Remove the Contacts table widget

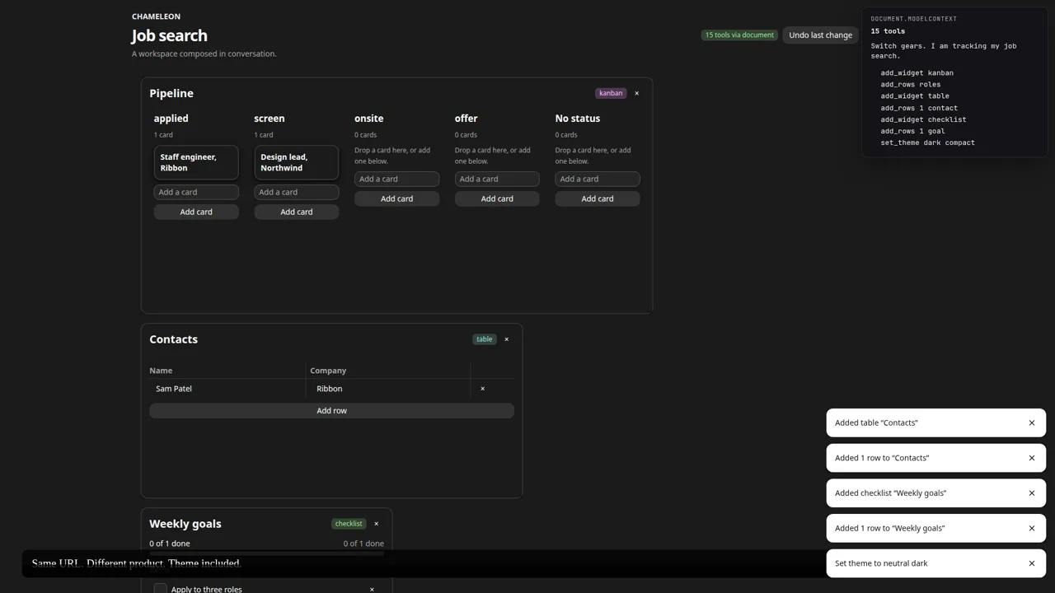tap(506, 339)
